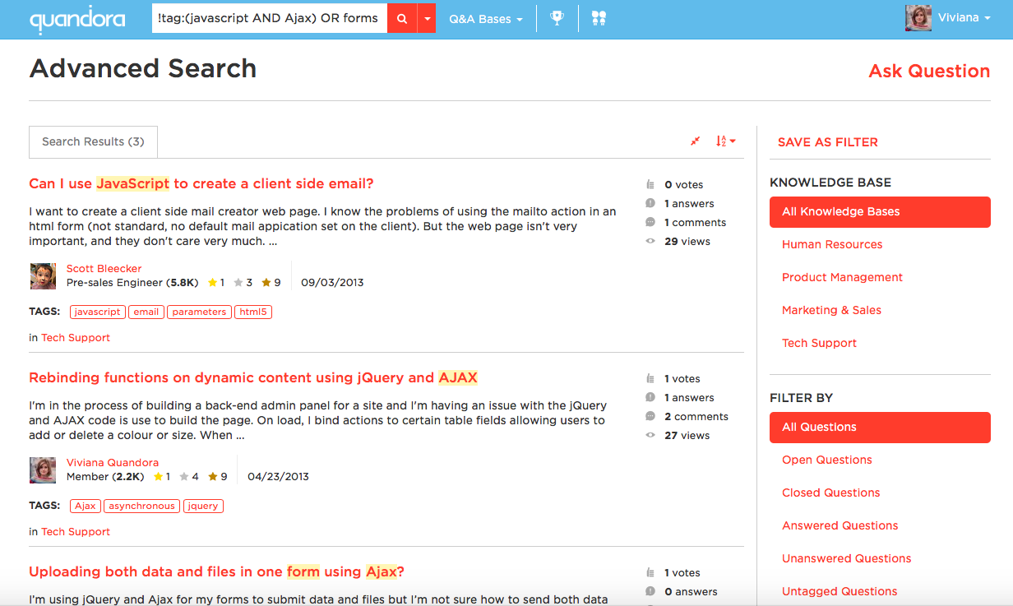This screenshot has width=1013, height=606.
Task: Click Viviana Quandora's bronze star badge
Action: (213, 476)
